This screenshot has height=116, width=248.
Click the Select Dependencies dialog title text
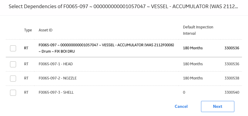pos(123,7)
